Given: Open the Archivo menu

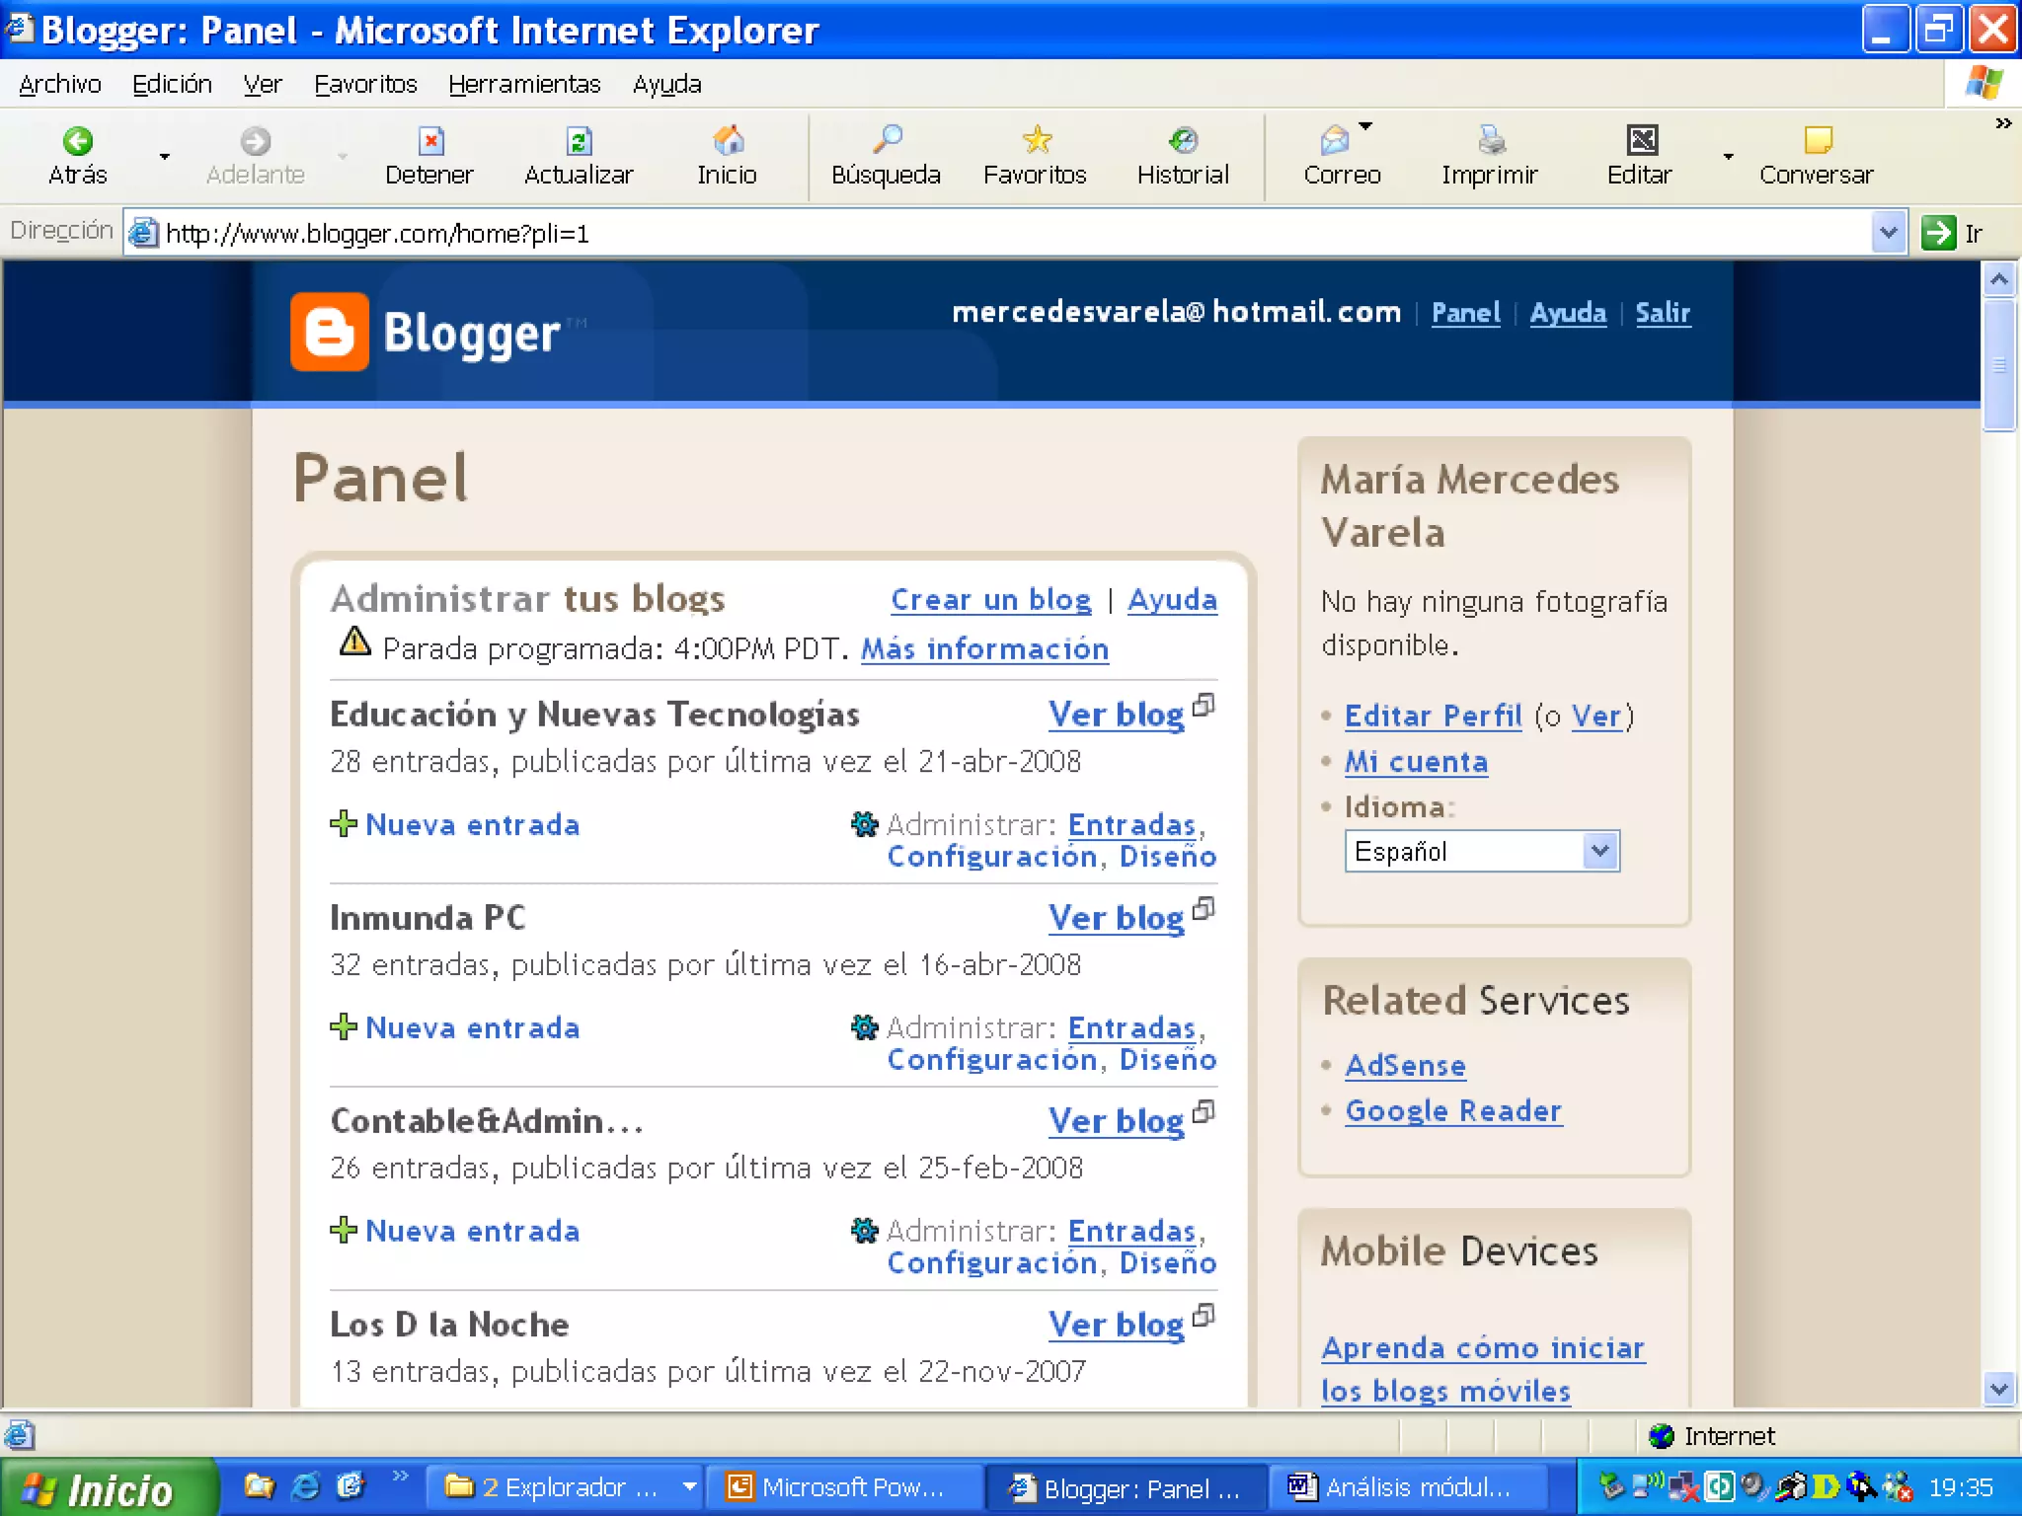Looking at the screenshot, I should 59,85.
